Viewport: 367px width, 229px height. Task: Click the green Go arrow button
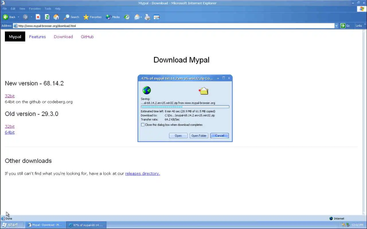tap(343, 26)
